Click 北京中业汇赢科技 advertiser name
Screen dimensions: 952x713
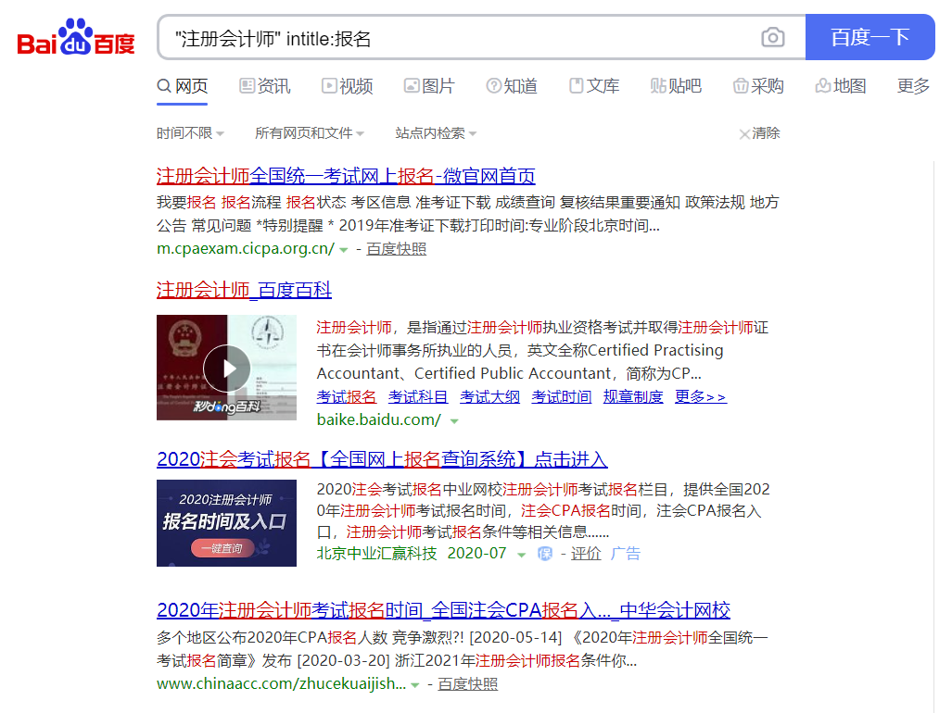[376, 554]
